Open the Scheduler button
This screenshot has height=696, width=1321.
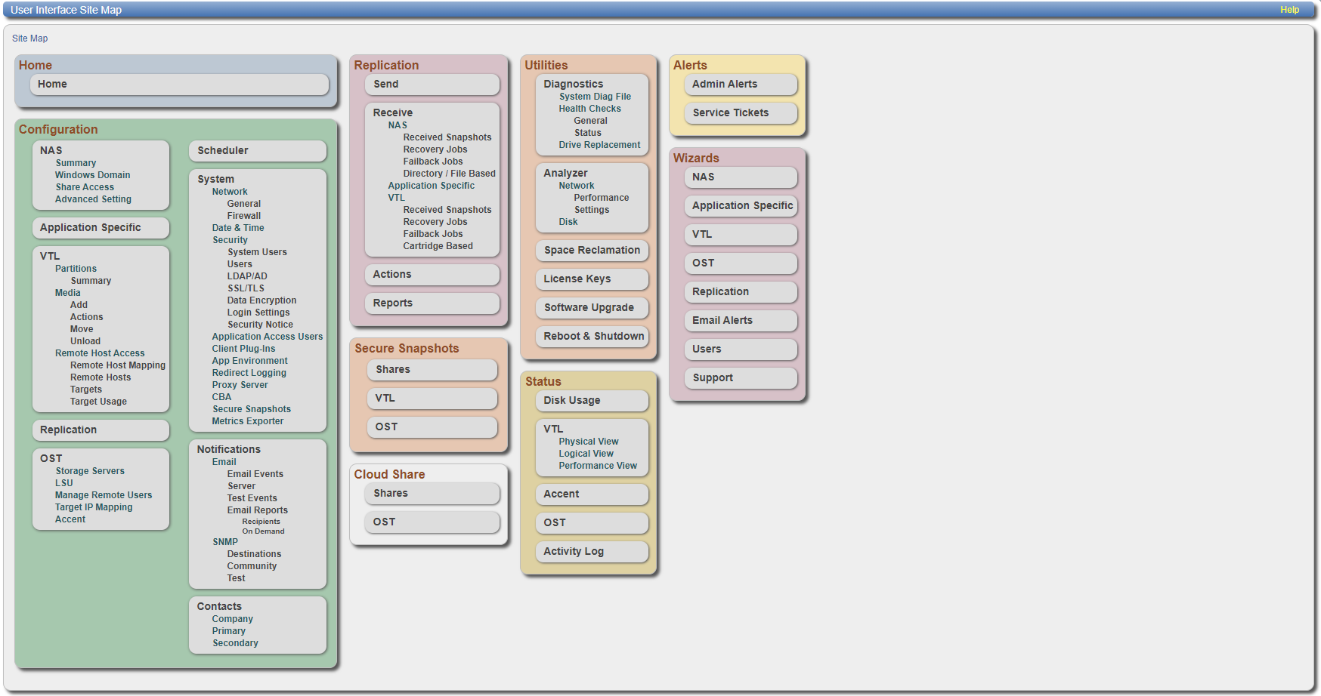pyautogui.click(x=258, y=151)
